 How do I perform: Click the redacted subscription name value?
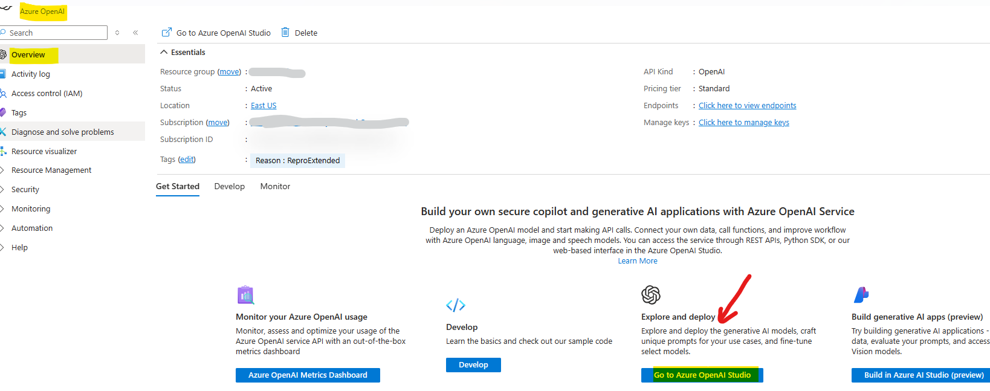pos(330,123)
